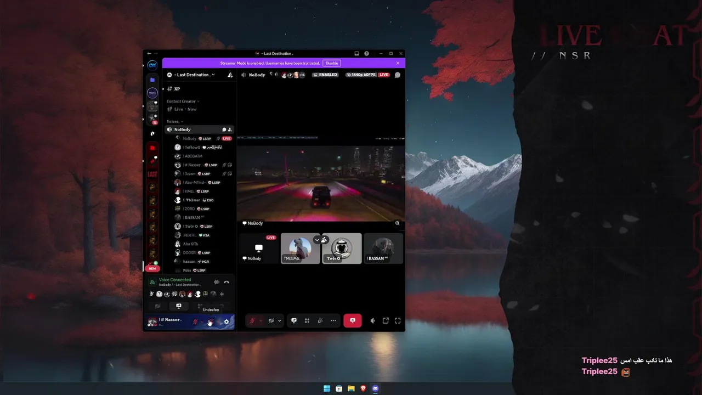Show chat panel from call header
This screenshot has height=395, width=702.
point(398,75)
